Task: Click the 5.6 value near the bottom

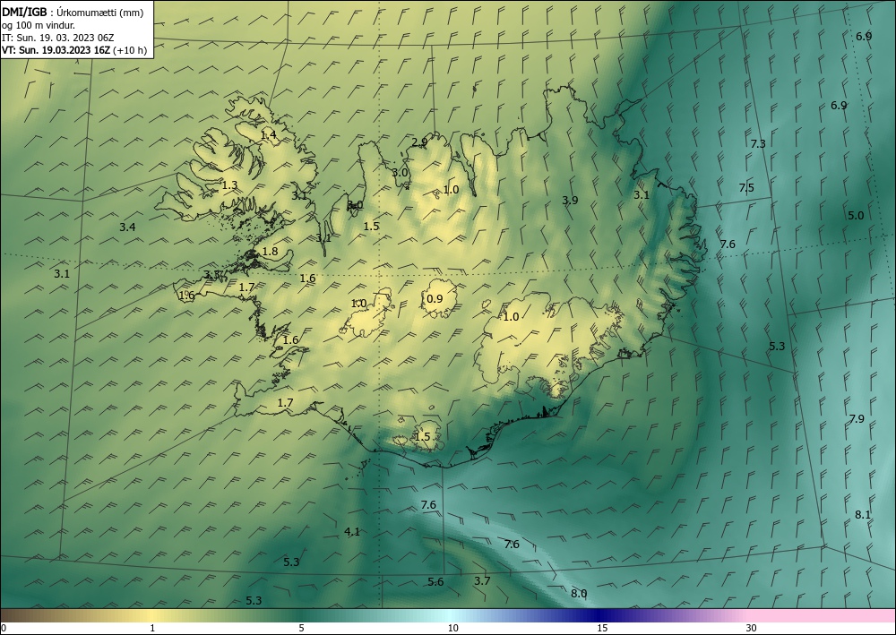Action: (435, 582)
